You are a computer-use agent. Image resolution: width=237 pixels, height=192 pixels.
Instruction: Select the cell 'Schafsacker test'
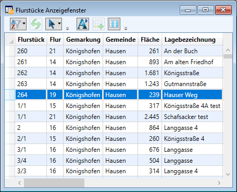[x=192, y=117]
